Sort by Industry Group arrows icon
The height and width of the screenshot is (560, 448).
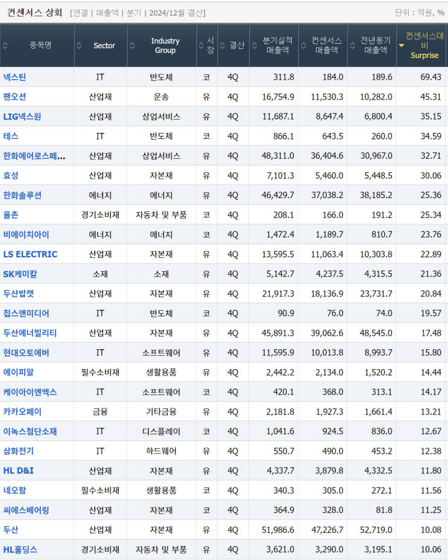click(x=132, y=45)
